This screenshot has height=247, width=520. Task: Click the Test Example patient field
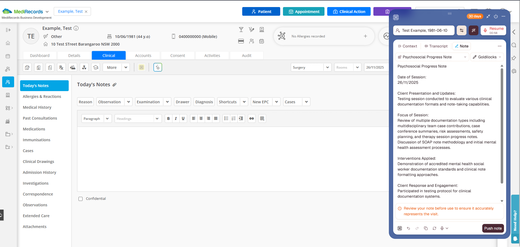click(x=424, y=30)
